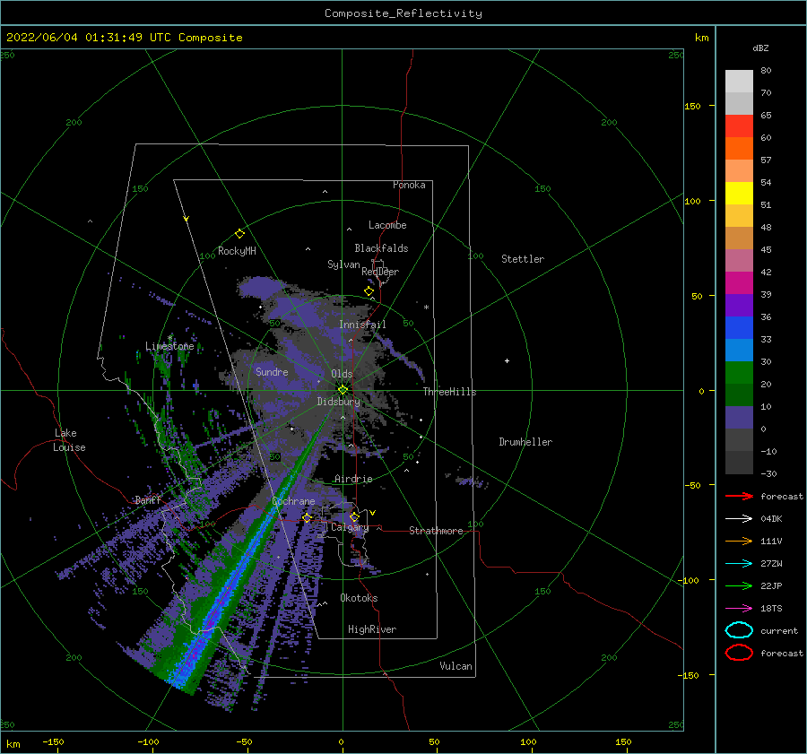Click the Lake Louise label
The width and height of the screenshot is (807, 754).
point(69,440)
